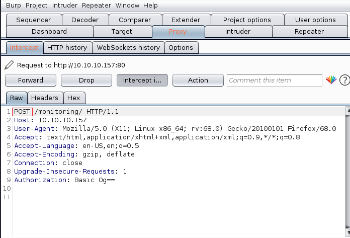
Task: Switch to the HTTP history tab
Action: tap(67, 48)
